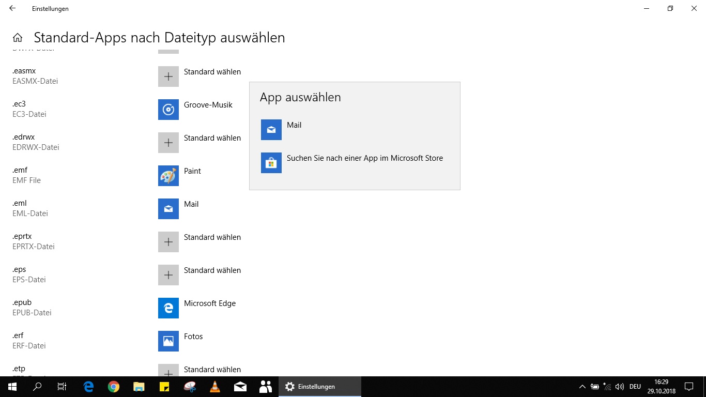This screenshot has height=397, width=706.
Task: Click the EPS-Datei description text
Action: click(29, 280)
